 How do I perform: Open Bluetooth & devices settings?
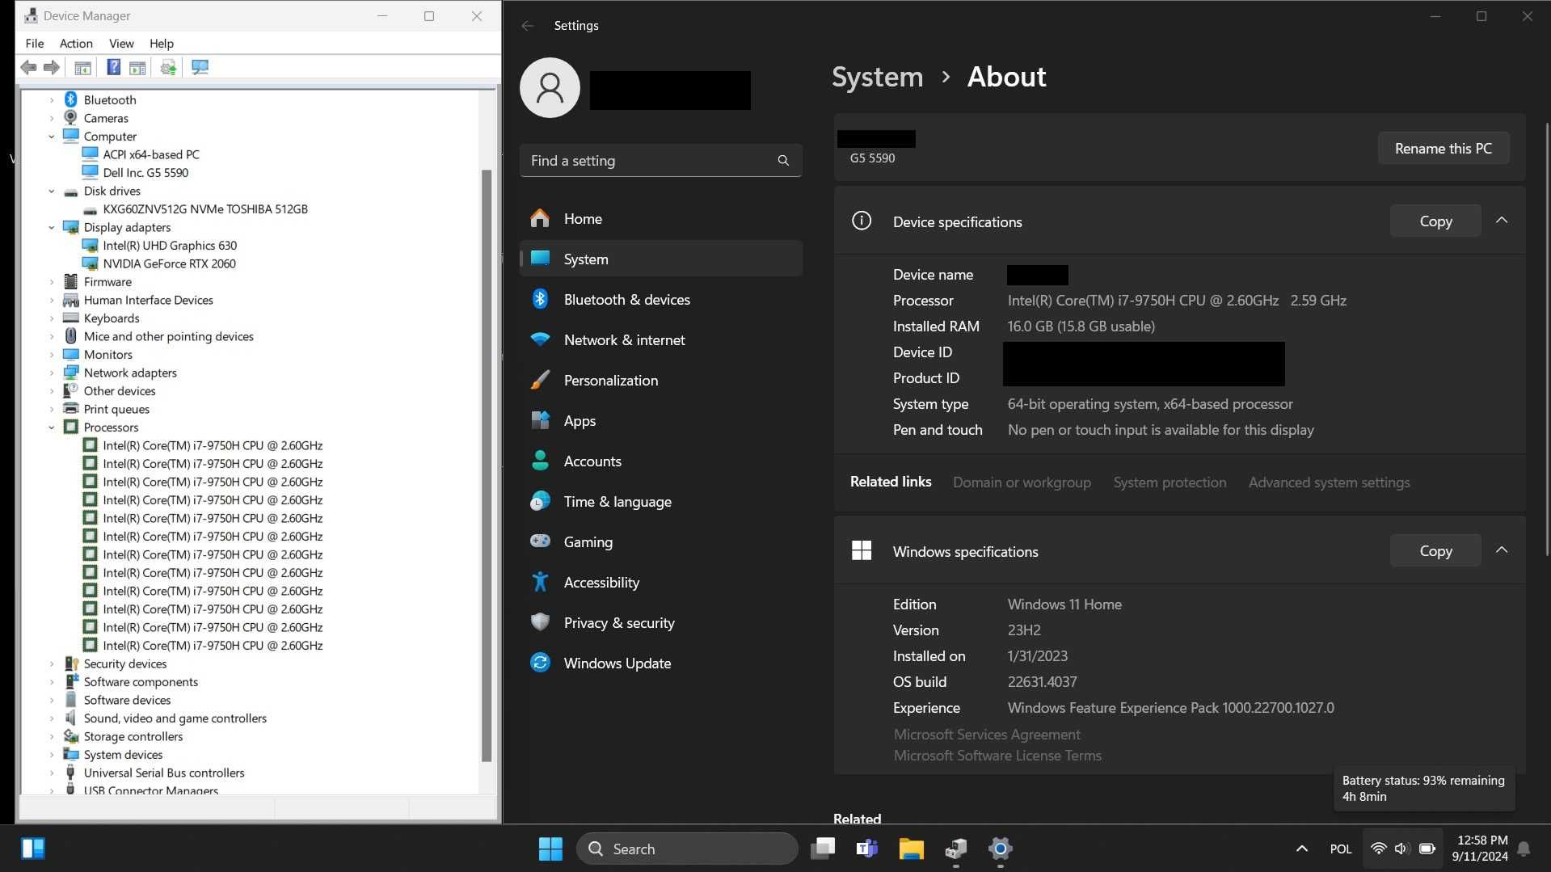pos(661,299)
